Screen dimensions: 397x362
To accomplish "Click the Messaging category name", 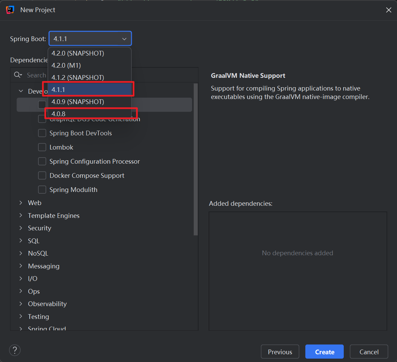I will pyautogui.click(x=44, y=266).
